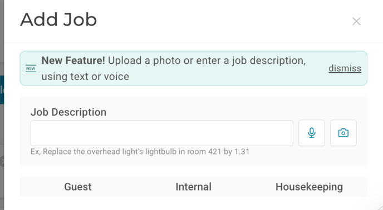
Task: Click the New Feature bold heading text
Action: [x=73, y=60]
